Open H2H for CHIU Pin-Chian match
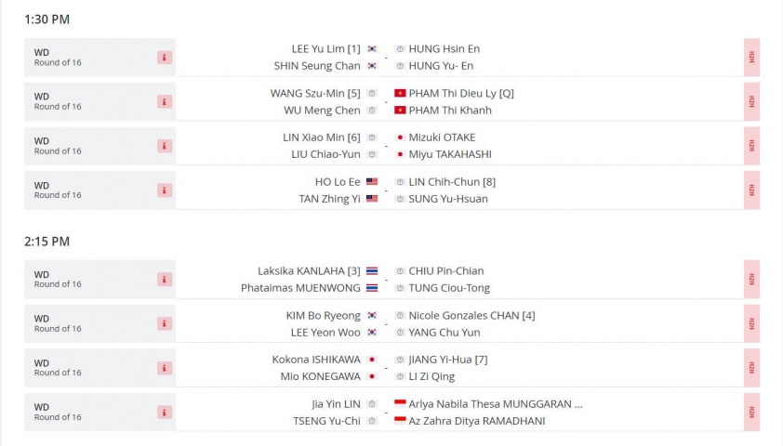 (751, 280)
